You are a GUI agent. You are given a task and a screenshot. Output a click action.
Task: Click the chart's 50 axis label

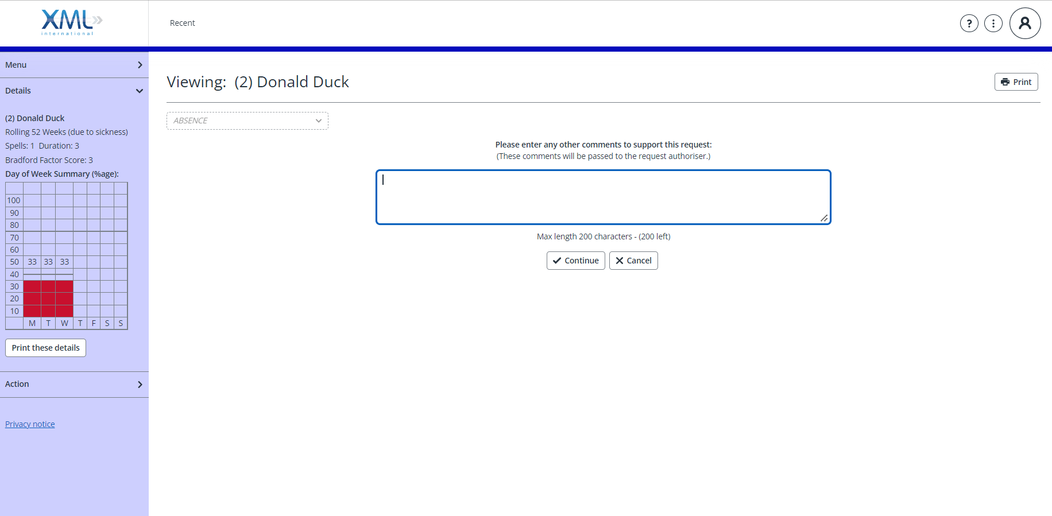(14, 262)
